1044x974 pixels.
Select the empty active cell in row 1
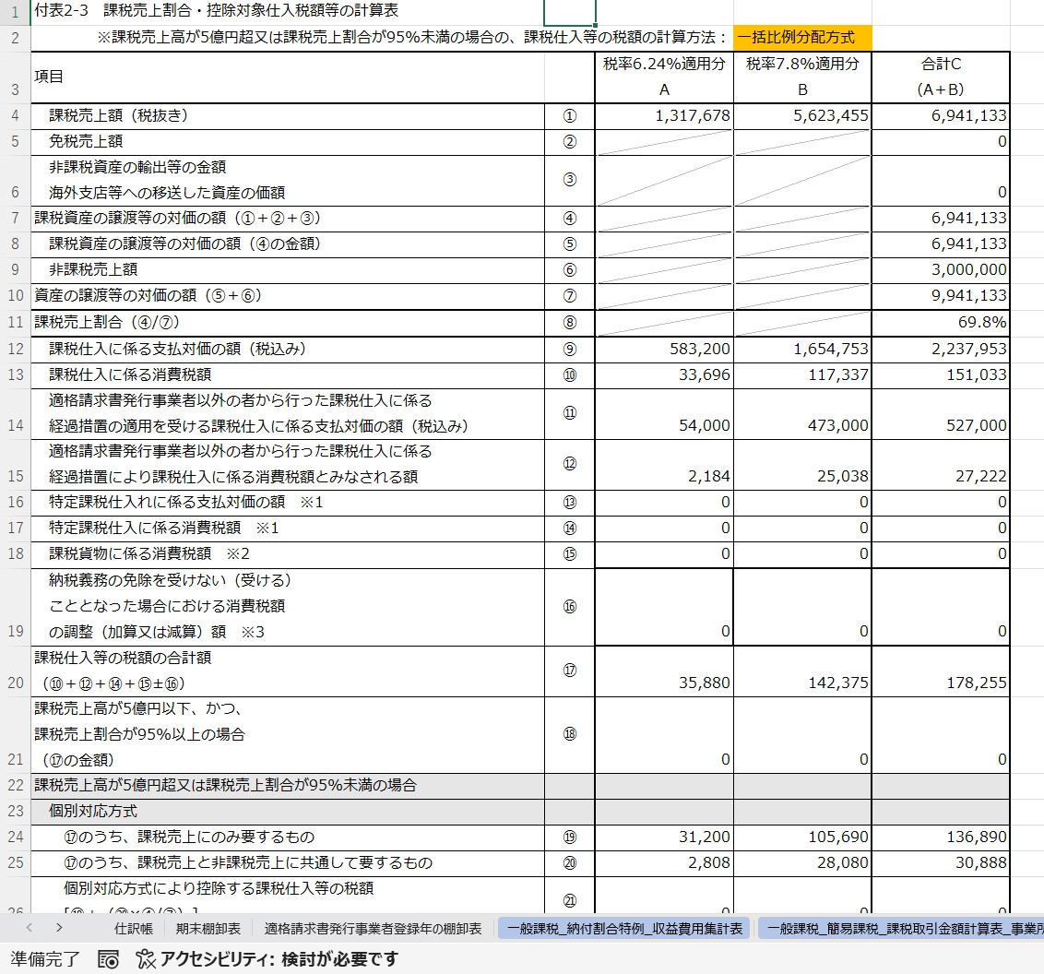tap(569, 12)
